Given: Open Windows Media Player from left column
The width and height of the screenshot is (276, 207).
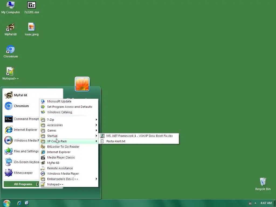Looking at the screenshot, I should click(22, 140).
